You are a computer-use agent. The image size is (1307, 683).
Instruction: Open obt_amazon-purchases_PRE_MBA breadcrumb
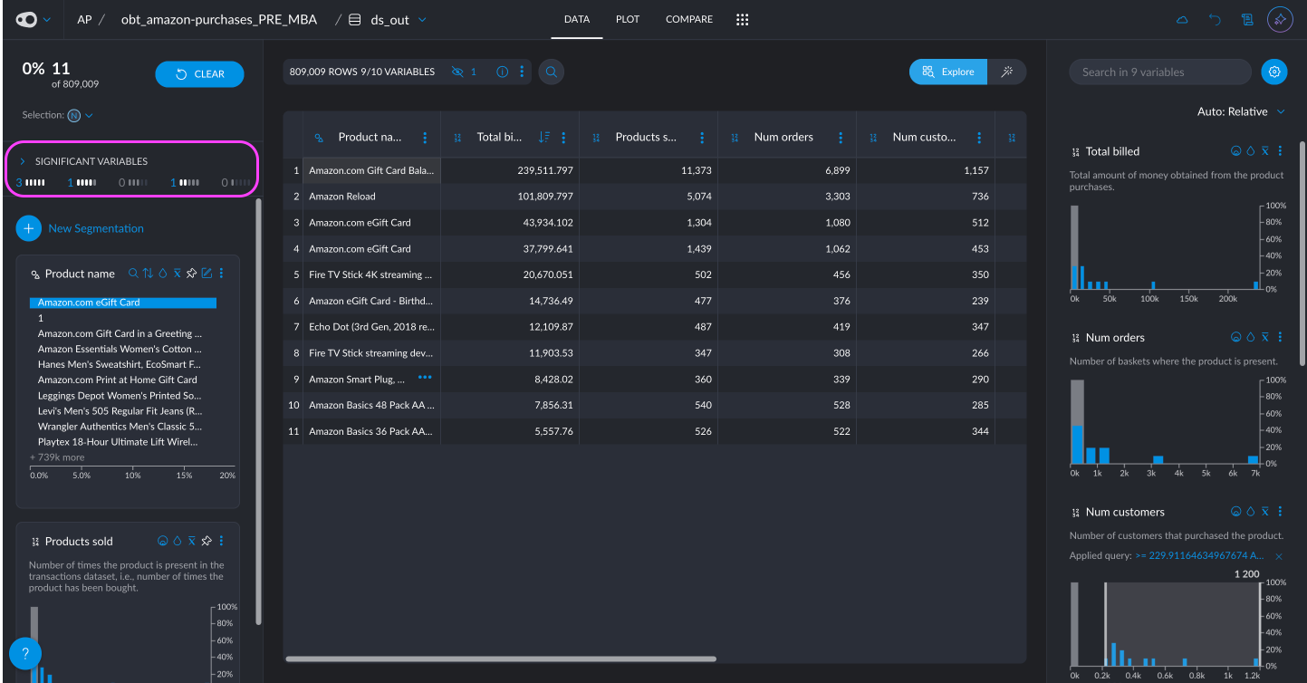pyautogui.click(x=219, y=19)
